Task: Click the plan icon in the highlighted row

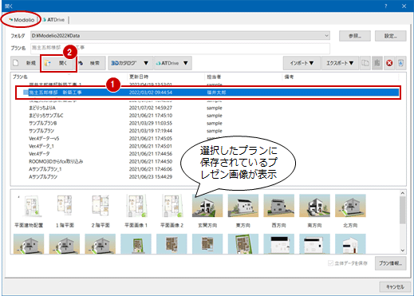Action: 26,93
